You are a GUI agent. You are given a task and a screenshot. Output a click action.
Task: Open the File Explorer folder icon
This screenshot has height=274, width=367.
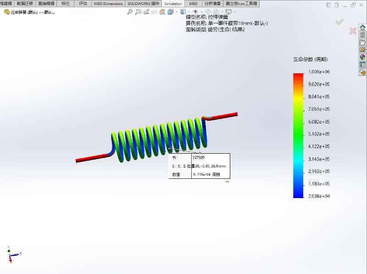coord(362,43)
